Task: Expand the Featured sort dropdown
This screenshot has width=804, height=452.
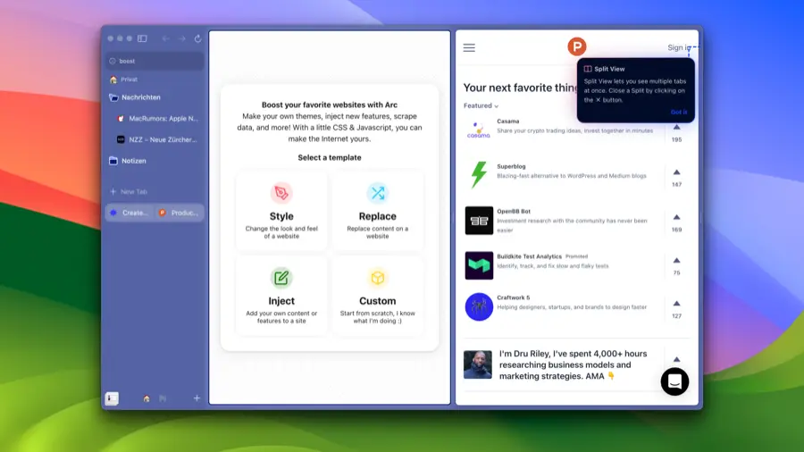Action: point(482,105)
